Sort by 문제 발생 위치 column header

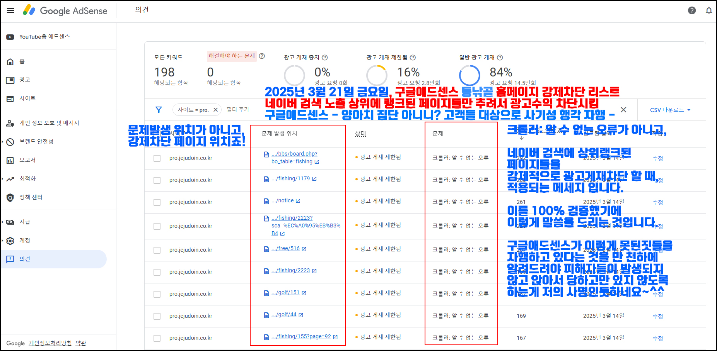[x=279, y=134]
